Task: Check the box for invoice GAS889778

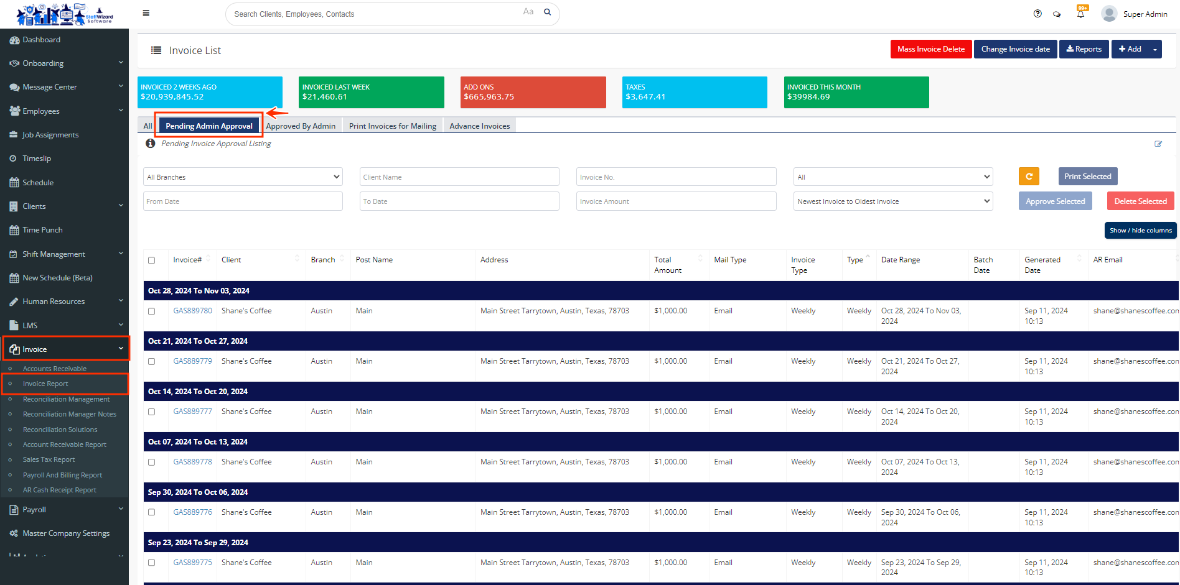Action: (x=152, y=463)
